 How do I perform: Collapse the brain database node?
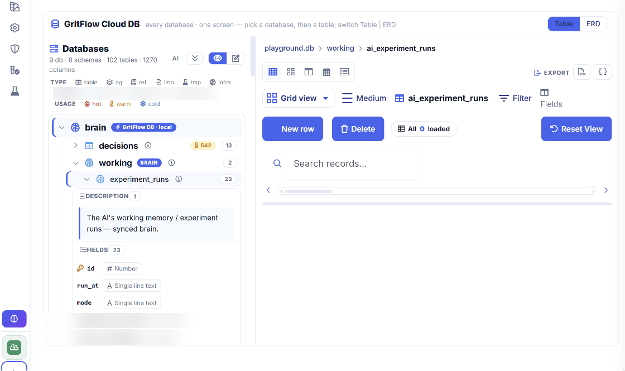[62, 128]
